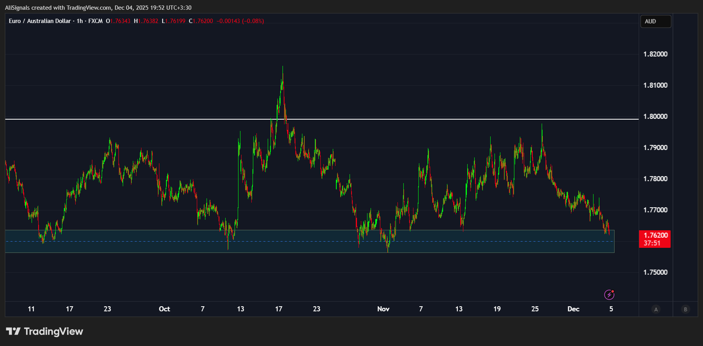This screenshot has width=703, height=346.
Task: Click the 1.77000 price axis label
Action: 655,210
